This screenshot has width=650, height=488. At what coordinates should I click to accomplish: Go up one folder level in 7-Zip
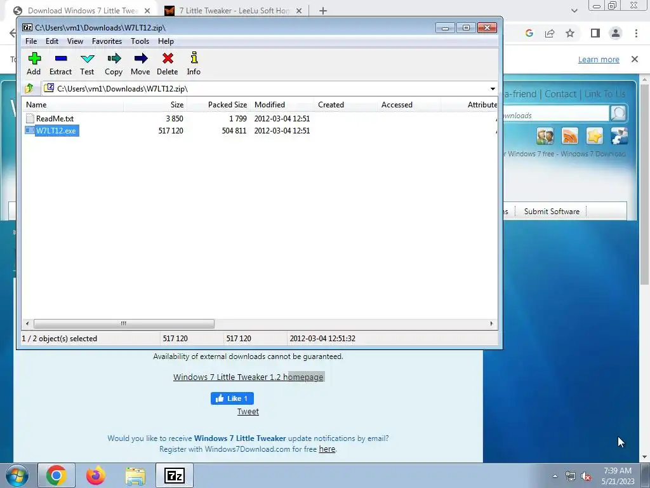tap(29, 88)
